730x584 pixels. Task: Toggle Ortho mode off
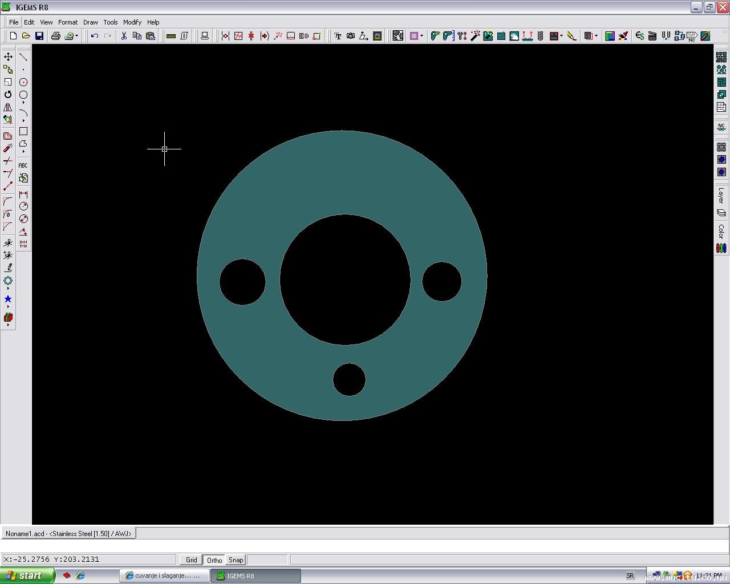pos(214,560)
